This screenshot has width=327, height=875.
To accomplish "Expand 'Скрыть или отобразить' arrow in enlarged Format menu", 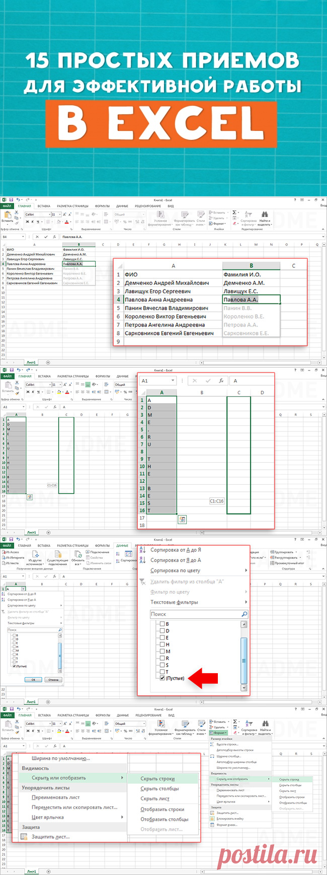I will coord(122,778).
